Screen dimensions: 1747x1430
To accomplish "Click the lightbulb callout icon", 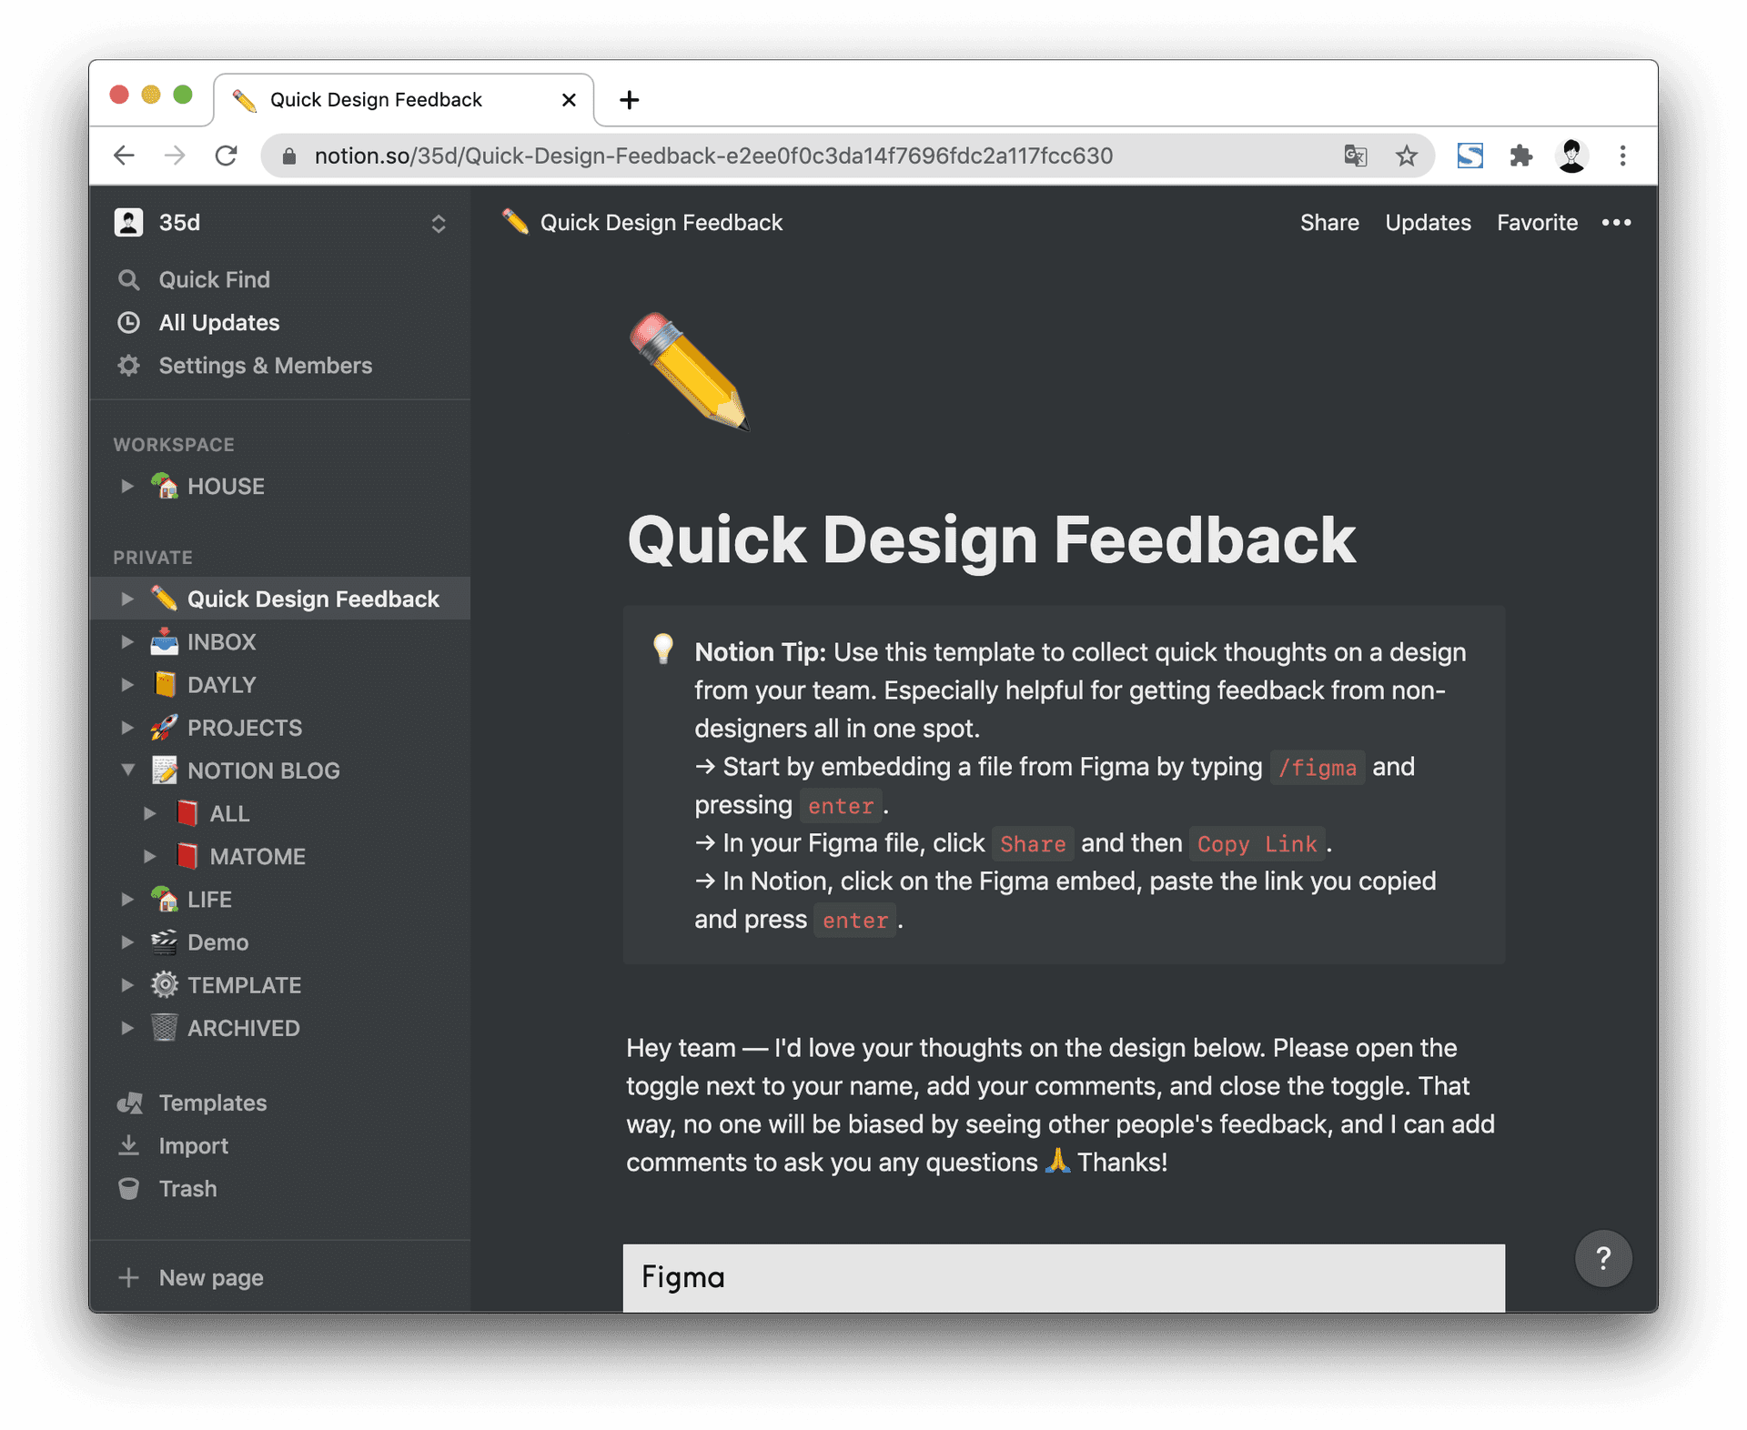I will 663,649.
